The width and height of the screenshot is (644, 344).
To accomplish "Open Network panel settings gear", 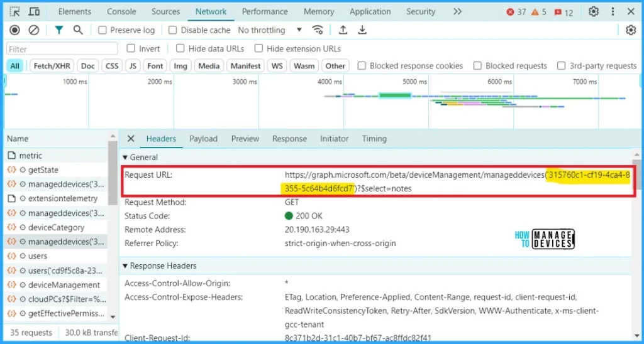I will 631,30.
